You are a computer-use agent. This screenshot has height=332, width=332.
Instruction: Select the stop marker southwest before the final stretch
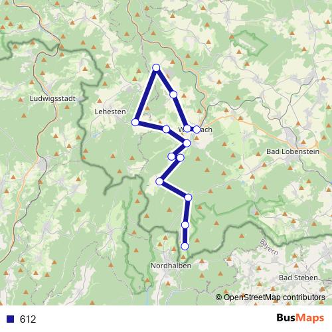point(159,181)
